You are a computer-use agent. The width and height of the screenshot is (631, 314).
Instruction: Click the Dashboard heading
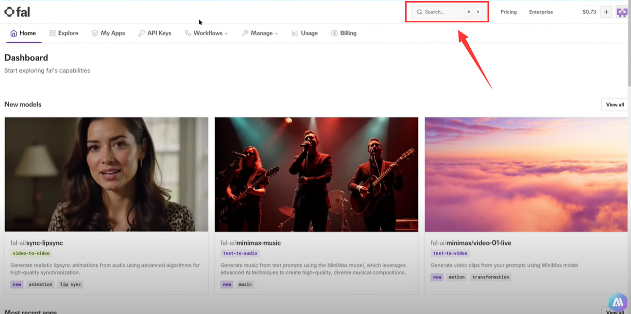(x=26, y=58)
